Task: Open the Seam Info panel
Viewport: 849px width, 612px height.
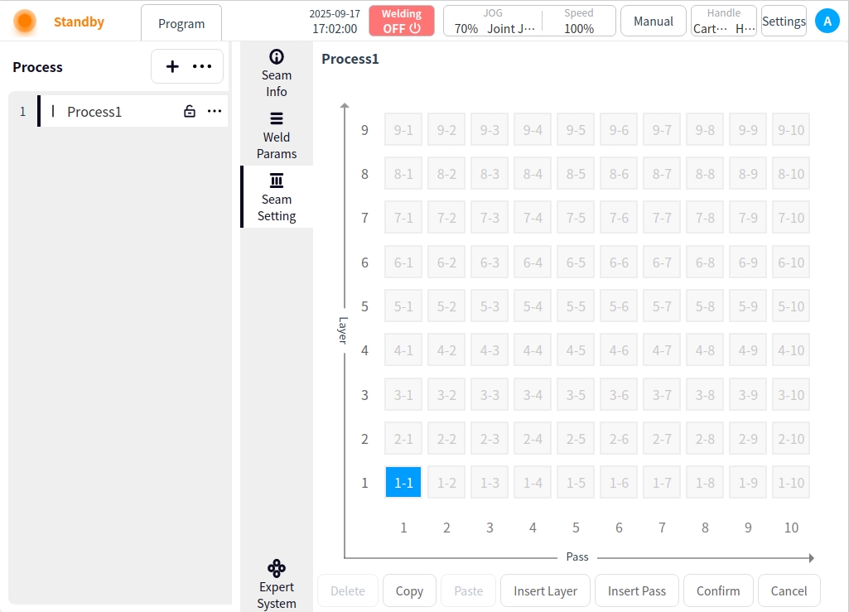Action: click(277, 72)
